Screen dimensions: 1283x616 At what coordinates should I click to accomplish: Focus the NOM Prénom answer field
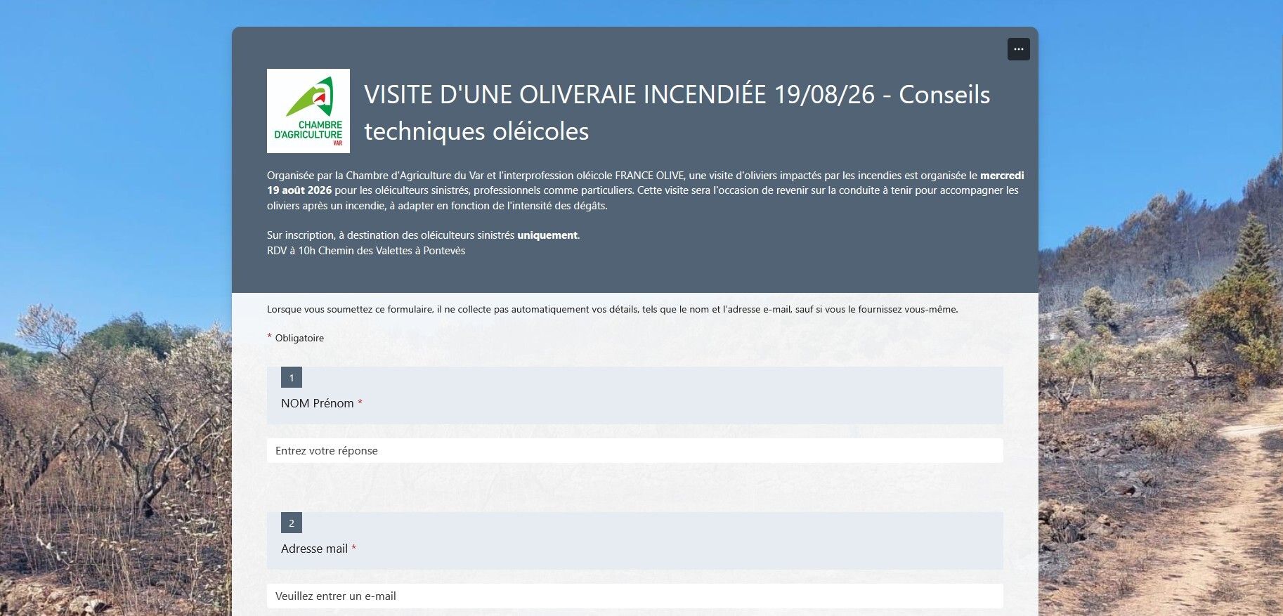coord(634,451)
